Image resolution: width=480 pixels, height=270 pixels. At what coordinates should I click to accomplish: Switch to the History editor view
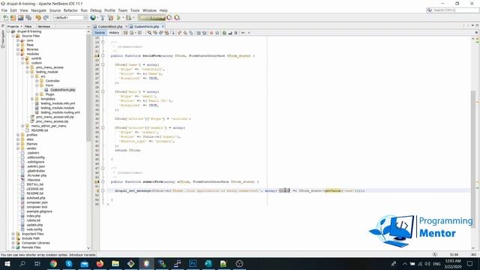114,33
